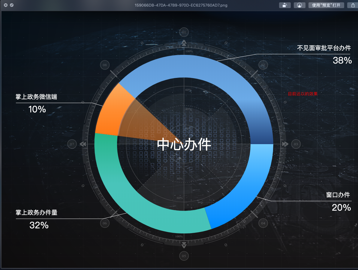Select the rotate image icon in toolbar
This screenshot has height=270, width=358.
(284, 5)
